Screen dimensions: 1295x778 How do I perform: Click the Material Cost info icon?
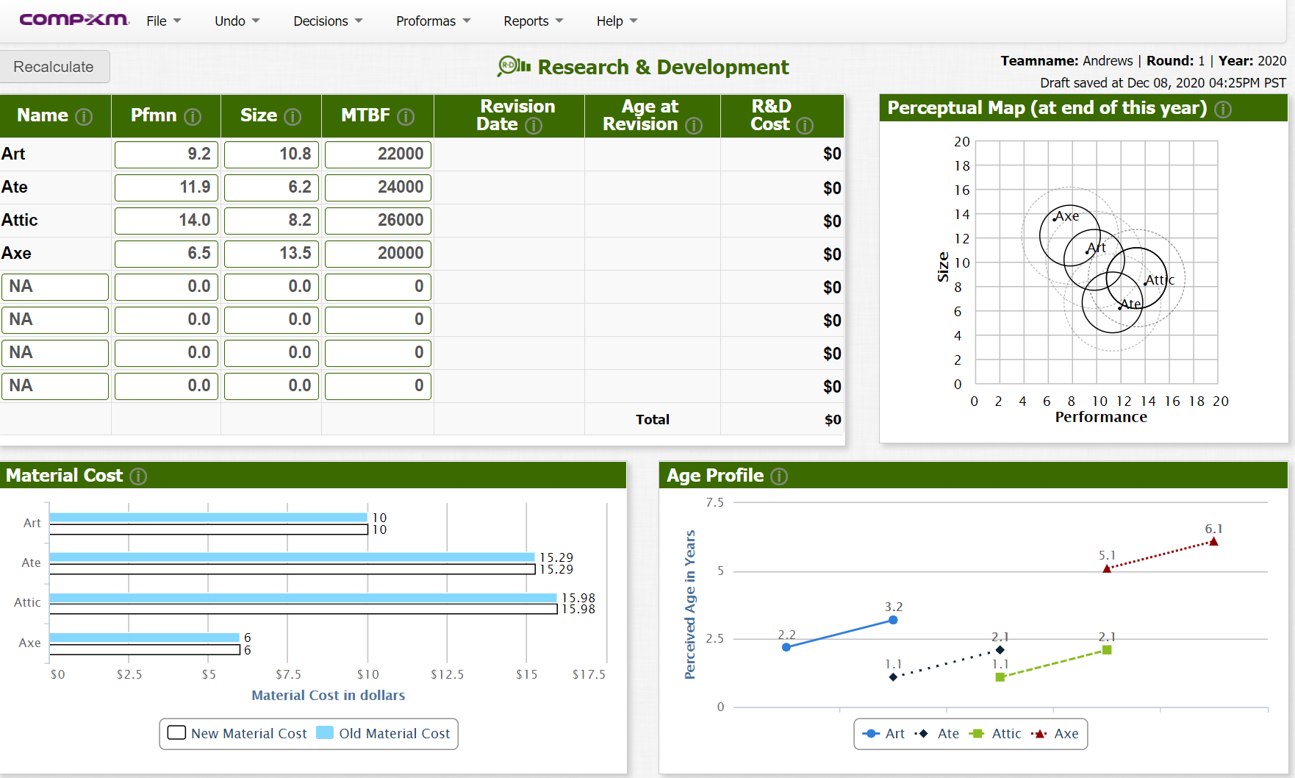pyautogui.click(x=138, y=477)
